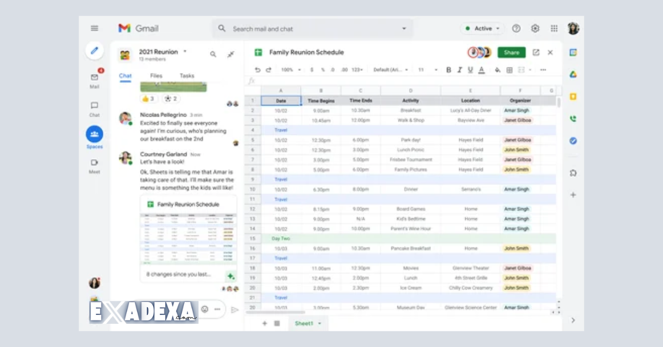Open the more formats 123 dropdown

coord(357,70)
